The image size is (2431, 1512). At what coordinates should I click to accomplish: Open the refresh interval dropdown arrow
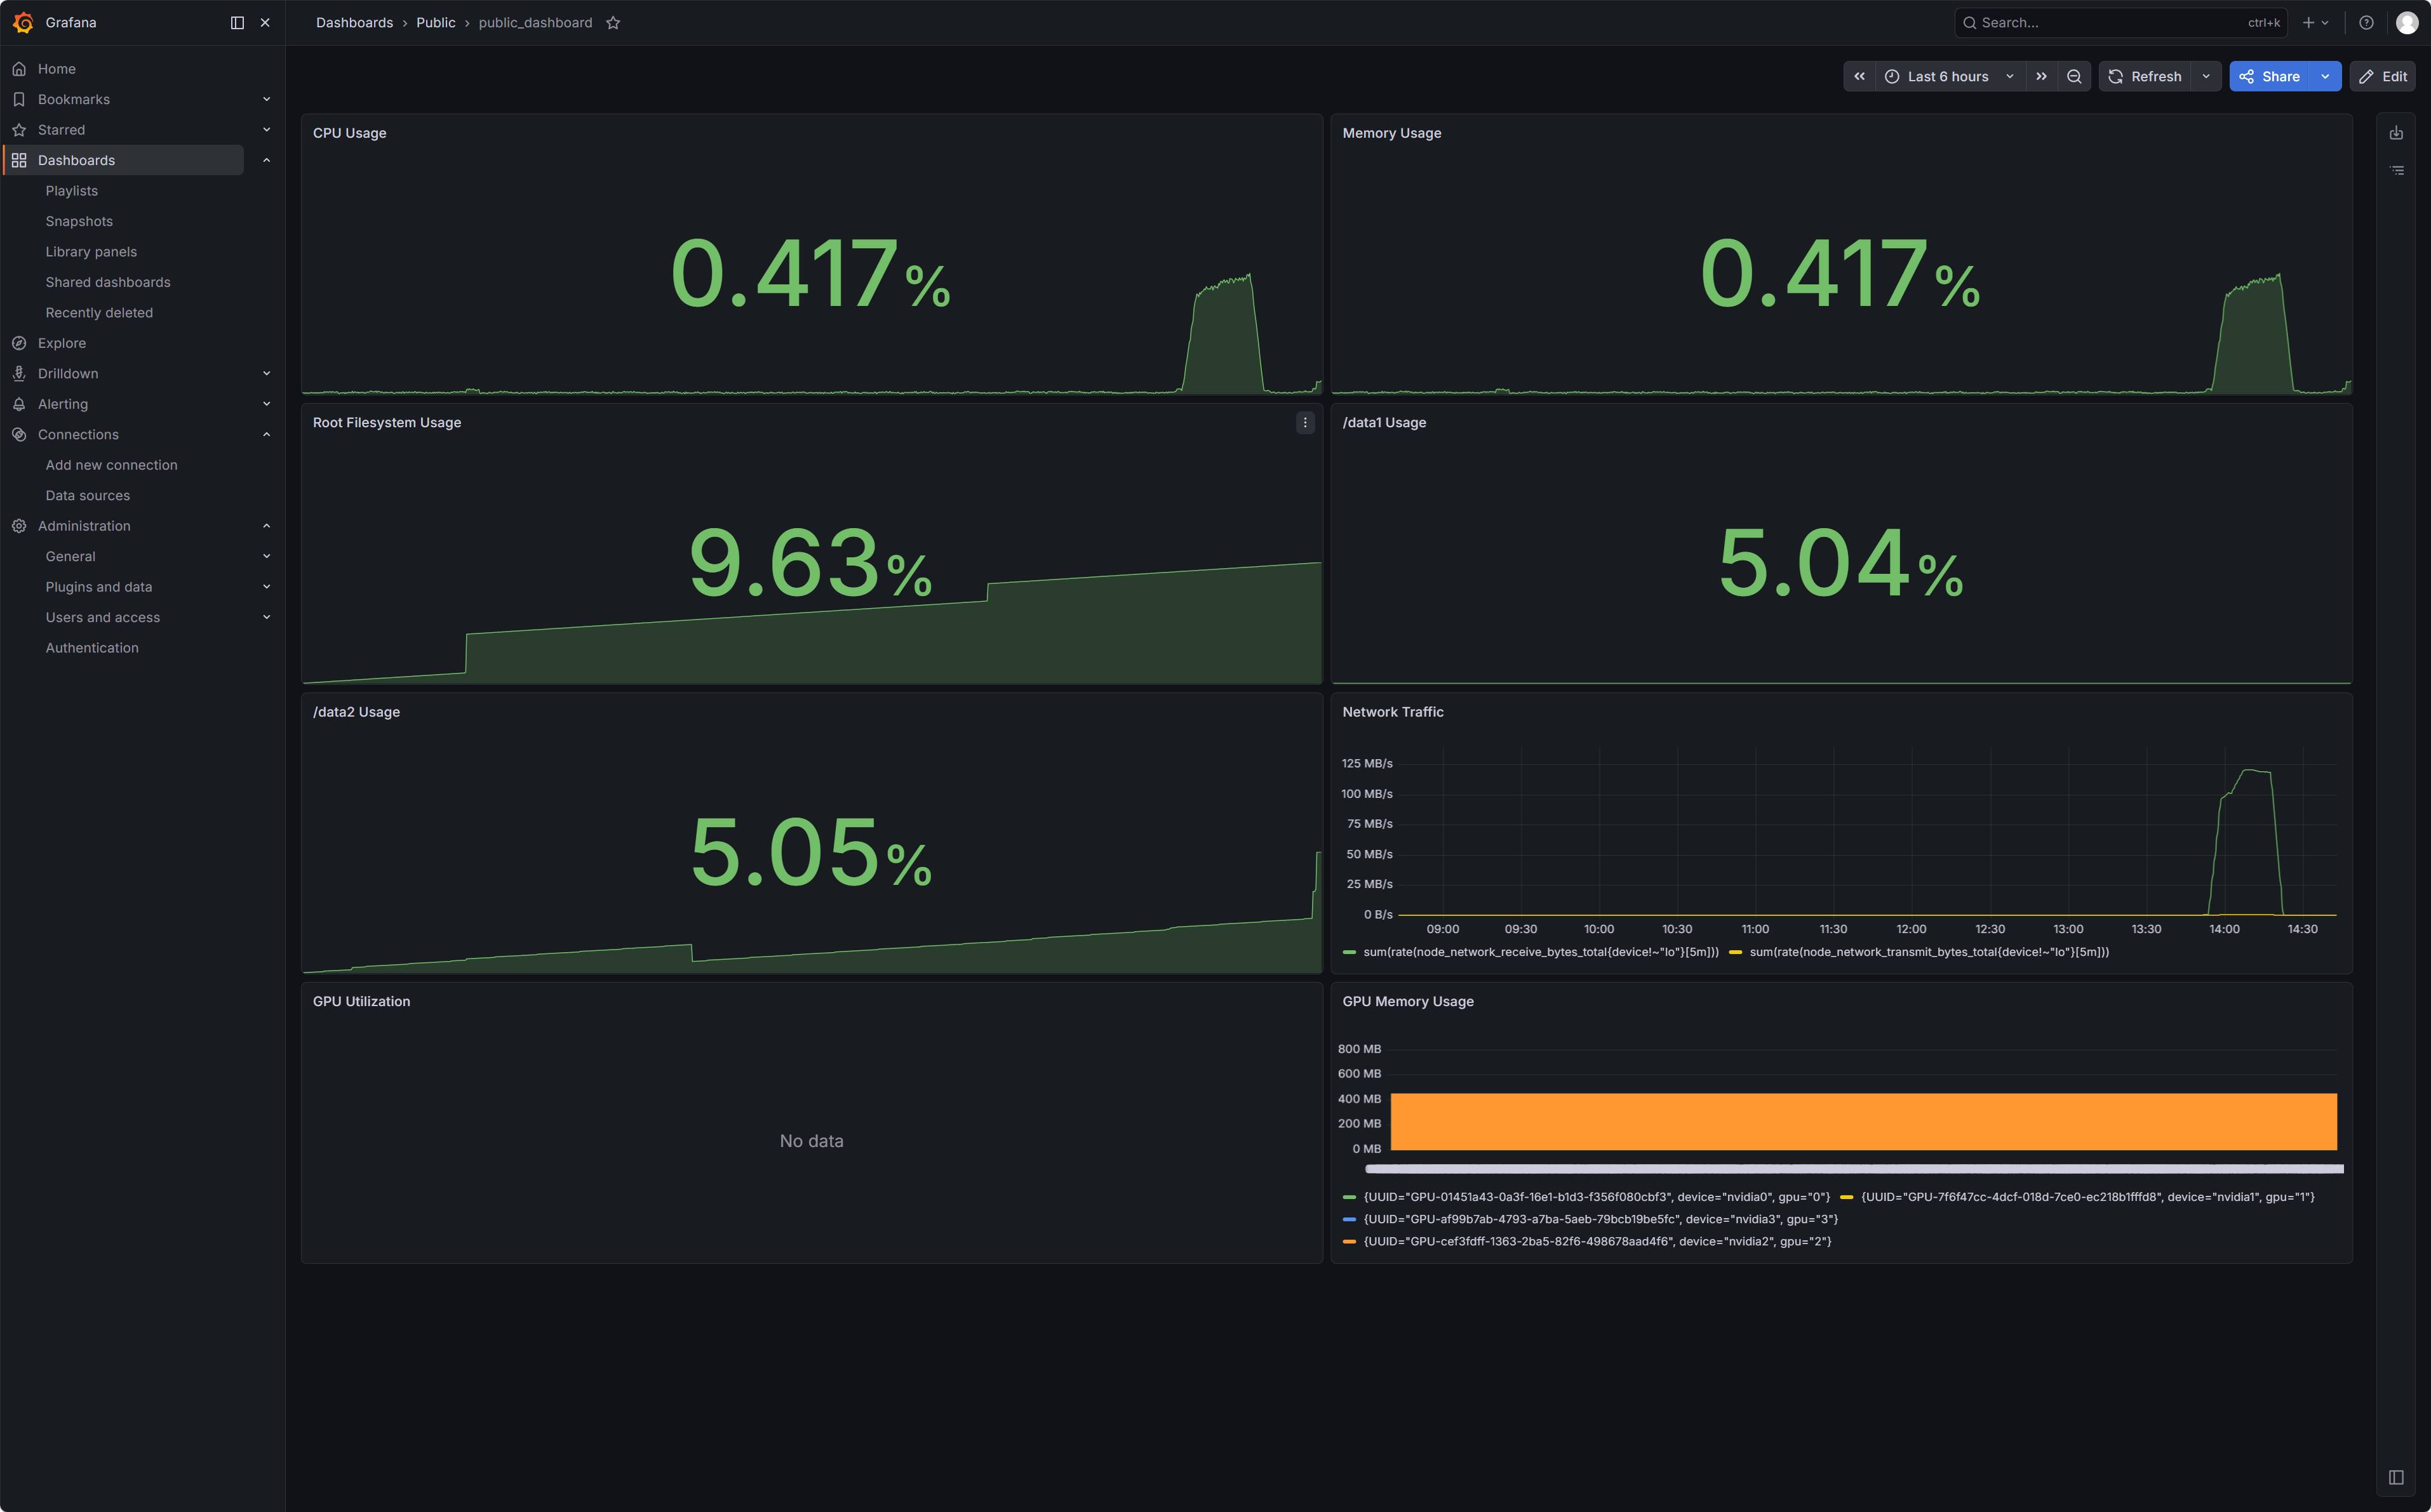(x=2205, y=77)
